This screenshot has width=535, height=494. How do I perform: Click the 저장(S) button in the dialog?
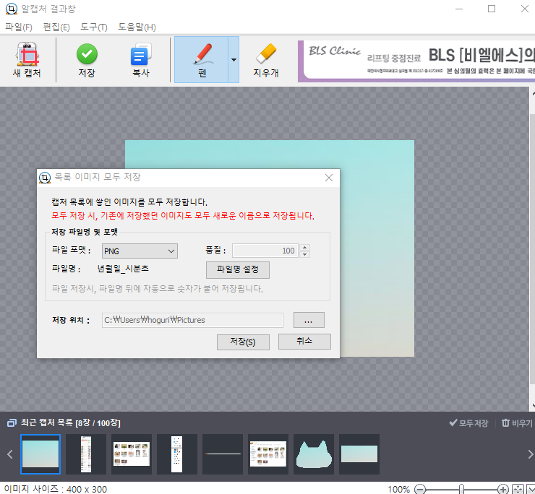click(243, 342)
